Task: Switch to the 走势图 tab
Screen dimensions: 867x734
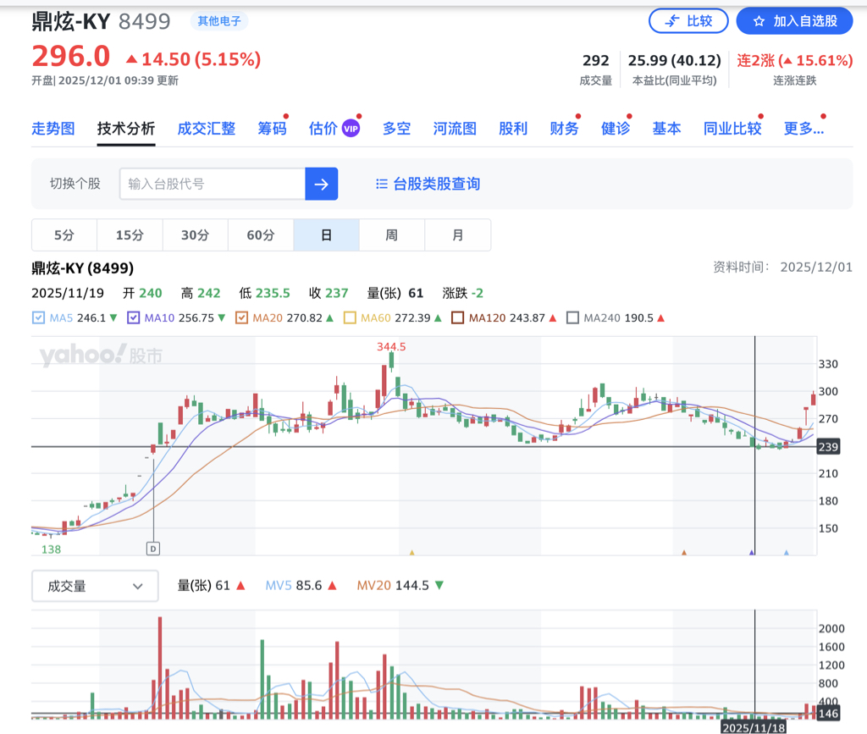Action: 53,129
